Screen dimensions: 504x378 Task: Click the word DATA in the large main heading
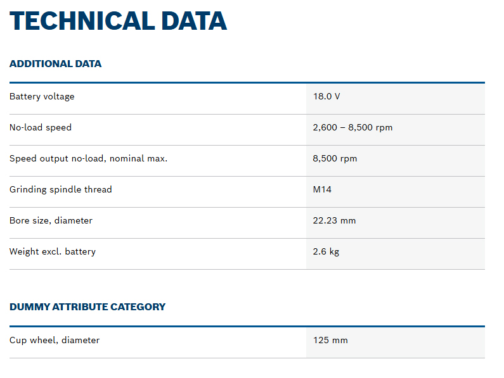(x=193, y=21)
